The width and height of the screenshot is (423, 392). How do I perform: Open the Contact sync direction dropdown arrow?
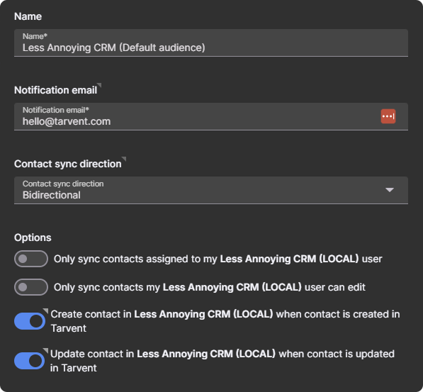tap(390, 190)
